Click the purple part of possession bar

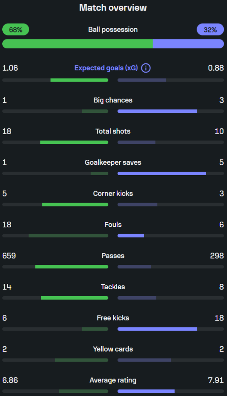point(188,44)
